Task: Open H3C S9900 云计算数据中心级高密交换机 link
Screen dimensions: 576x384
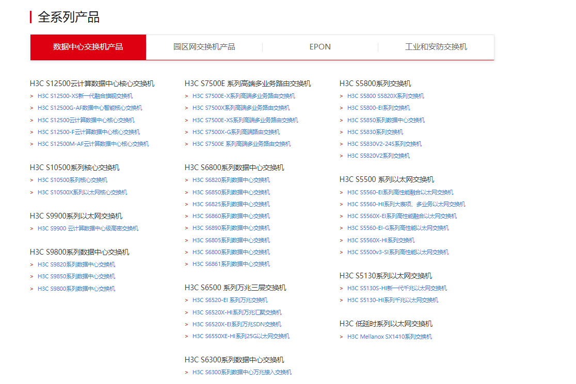Action: point(88,228)
